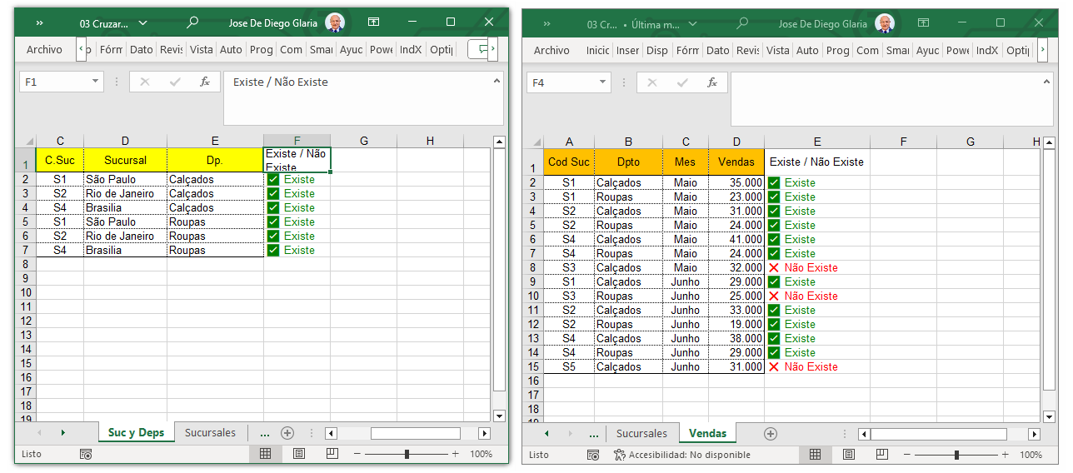Screen dimensions: 1073x473
Task: Click confirm checkmark in right window formula bar
Action: (682, 82)
